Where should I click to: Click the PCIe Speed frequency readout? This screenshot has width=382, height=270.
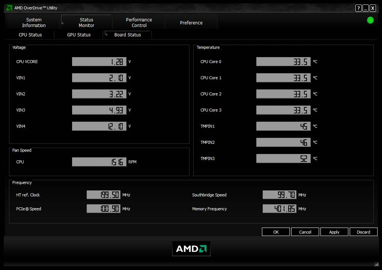104,208
